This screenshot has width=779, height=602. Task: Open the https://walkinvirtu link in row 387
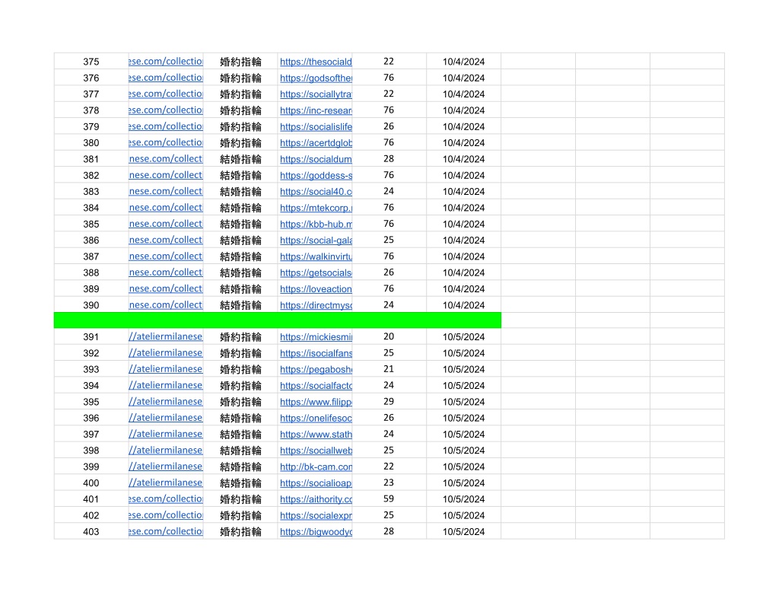[316, 256]
